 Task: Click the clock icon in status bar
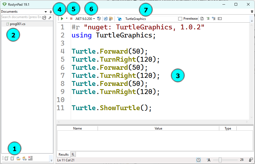199,160
